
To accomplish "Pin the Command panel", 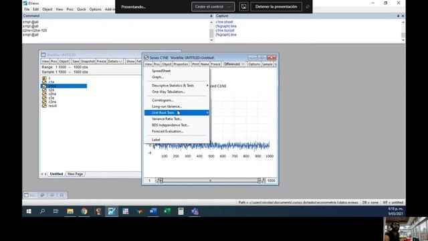I will [x=211, y=16].
